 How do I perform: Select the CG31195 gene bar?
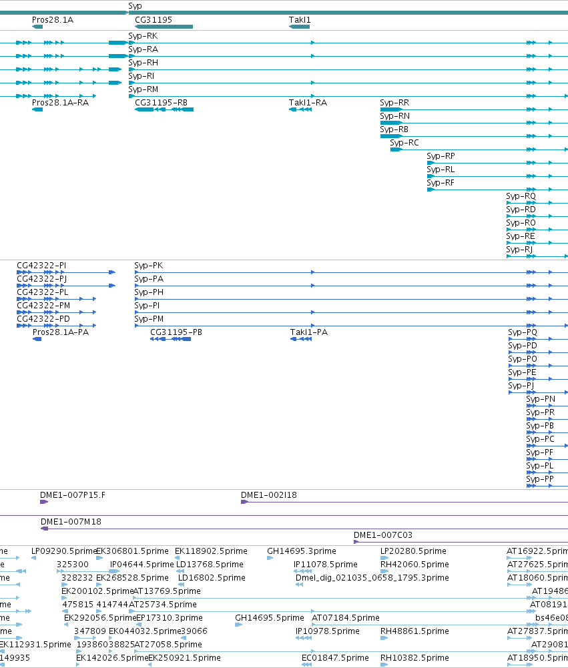click(x=164, y=27)
